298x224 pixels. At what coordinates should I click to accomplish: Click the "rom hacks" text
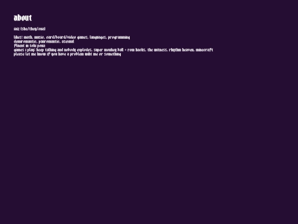pos(137,50)
